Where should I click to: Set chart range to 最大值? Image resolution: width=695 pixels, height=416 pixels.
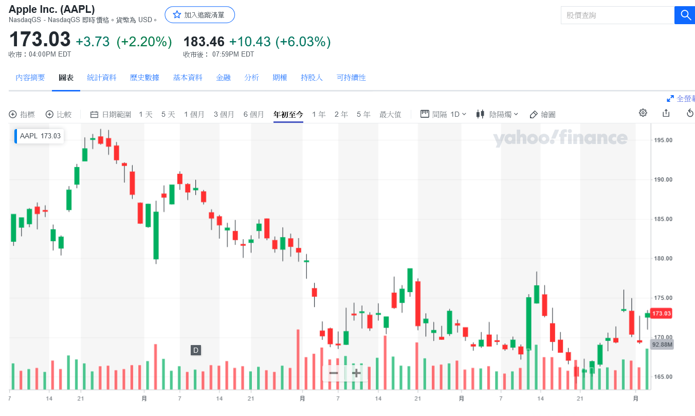coord(390,114)
